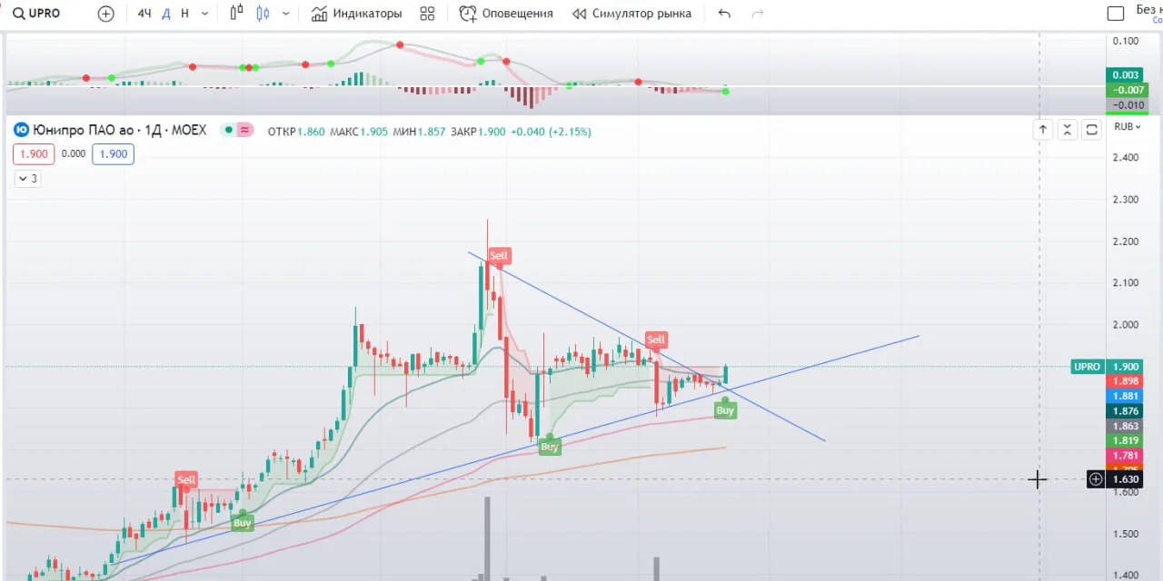Expand the chart style dropdown arrow

[x=286, y=14]
